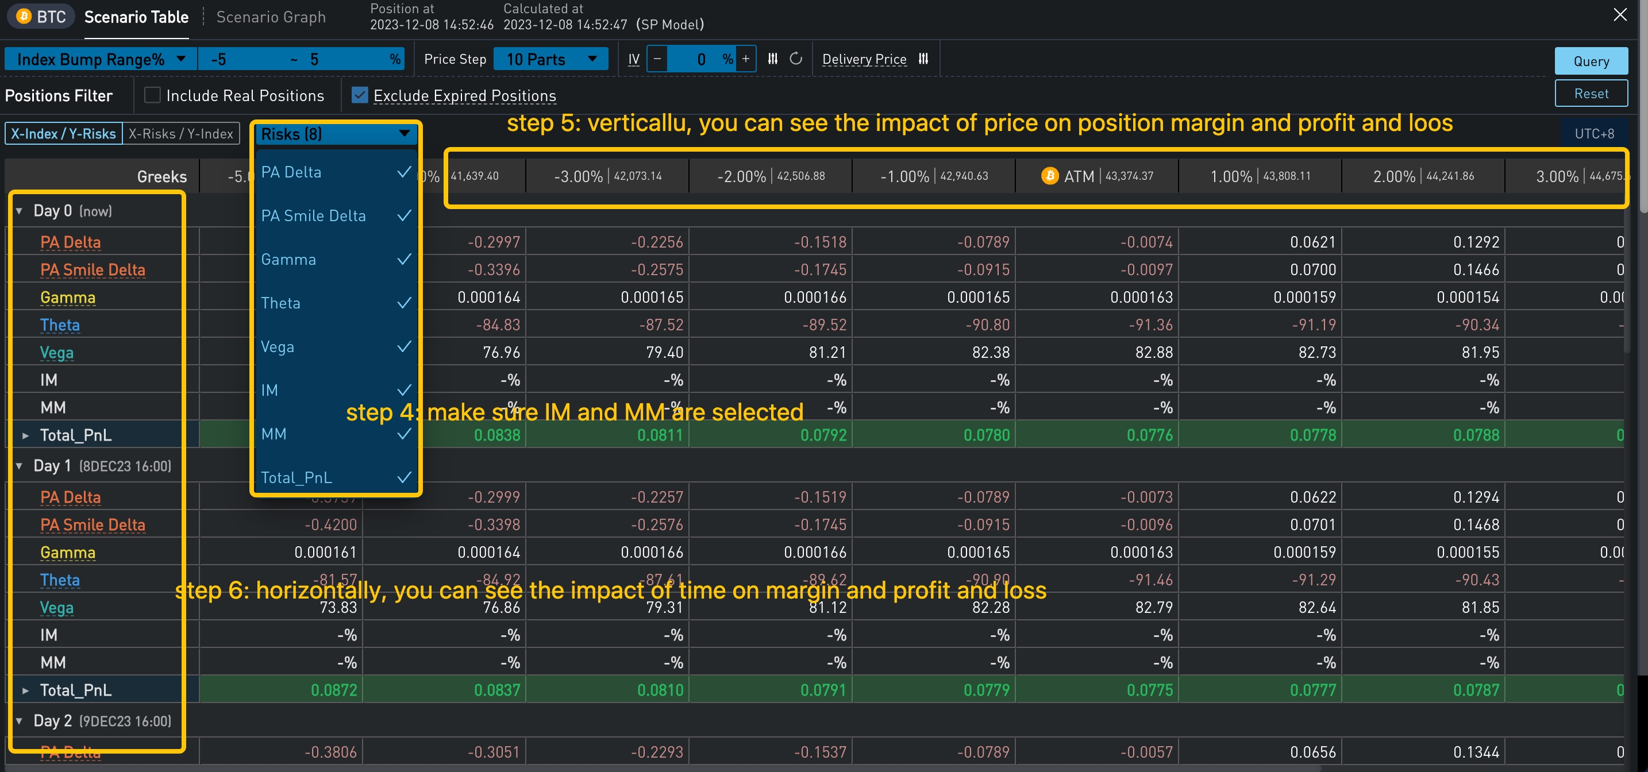The height and width of the screenshot is (772, 1648).
Task: Switch to the Scenario Graph tab
Action: pyautogui.click(x=271, y=17)
